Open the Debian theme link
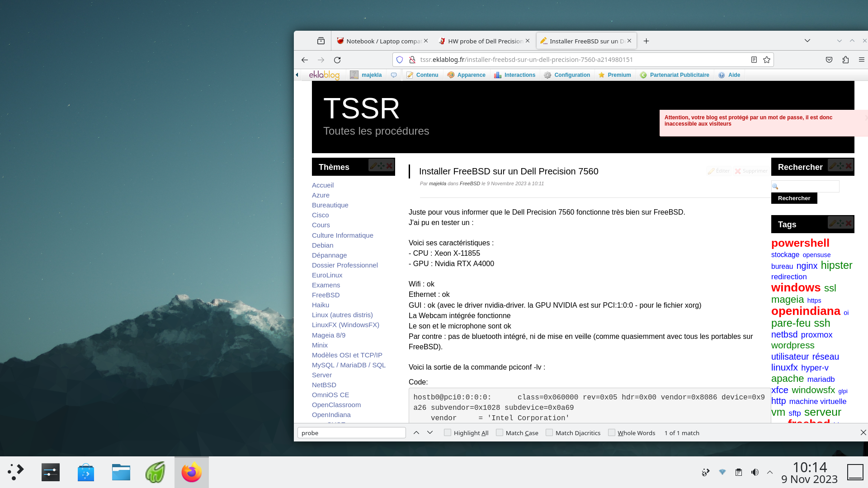 (322, 245)
